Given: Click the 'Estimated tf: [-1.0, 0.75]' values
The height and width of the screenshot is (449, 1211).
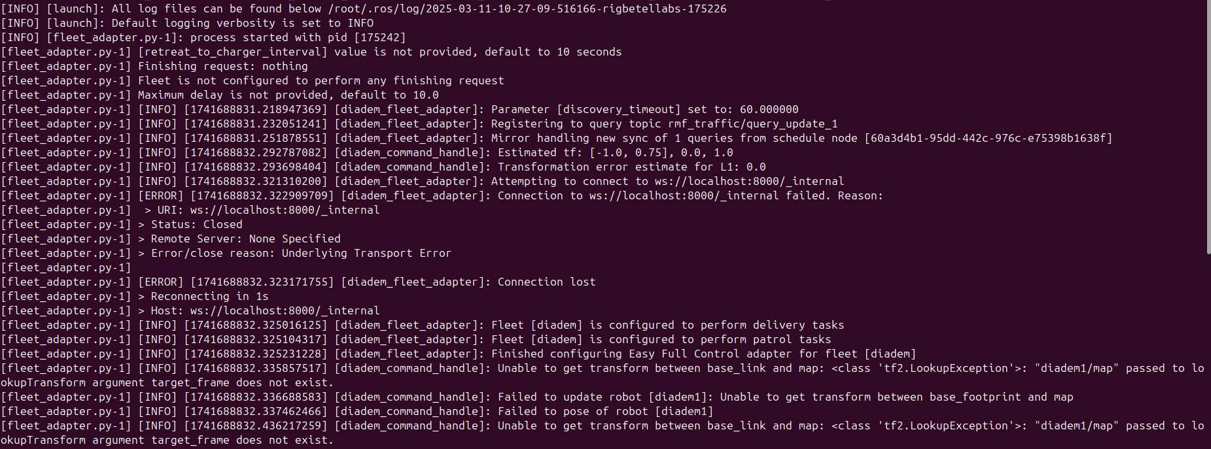Looking at the screenshot, I should pos(582,152).
